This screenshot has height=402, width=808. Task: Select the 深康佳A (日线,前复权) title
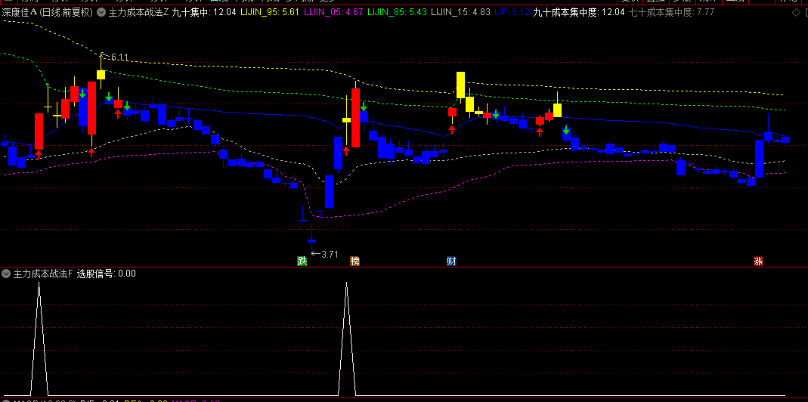(48, 12)
